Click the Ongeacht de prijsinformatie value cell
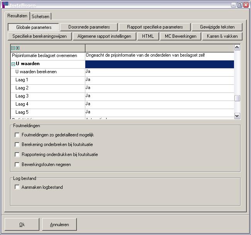The height and width of the screenshot is (235, 251). click(159, 56)
